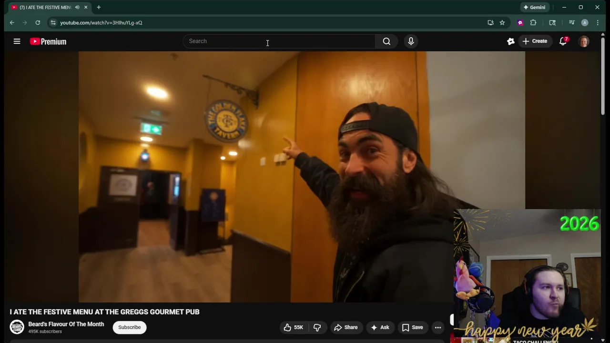Viewport: 610px width, 343px height.
Task: Click the Create button
Action: pos(535,41)
